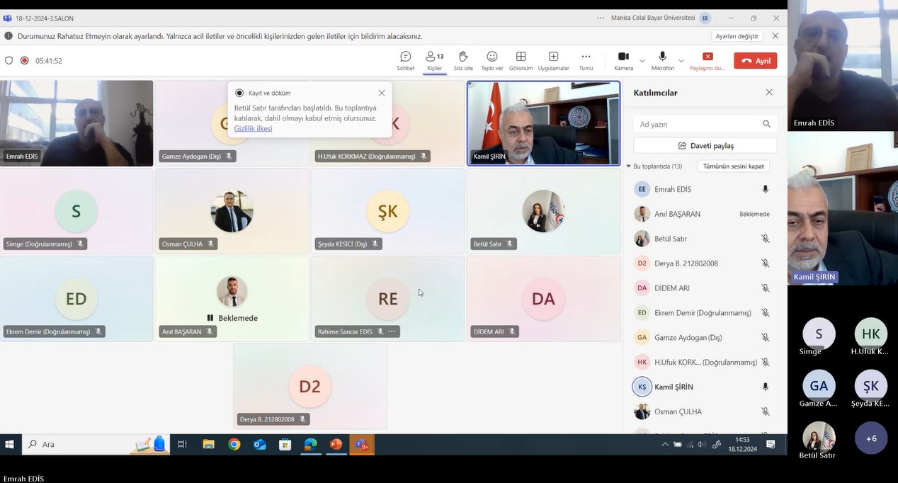Expand the camera options dropdown arrow
The height and width of the screenshot is (483, 898).
pyautogui.click(x=642, y=61)
